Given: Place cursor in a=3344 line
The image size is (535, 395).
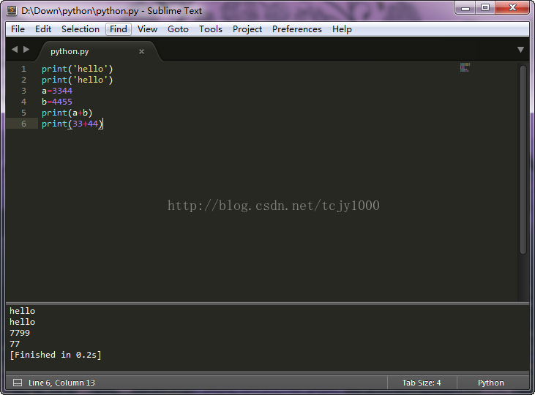Looking at the screenshot, I should (57, 91).
